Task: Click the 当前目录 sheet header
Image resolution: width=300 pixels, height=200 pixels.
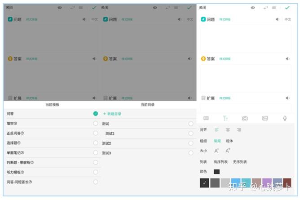Action: (147, 105)
